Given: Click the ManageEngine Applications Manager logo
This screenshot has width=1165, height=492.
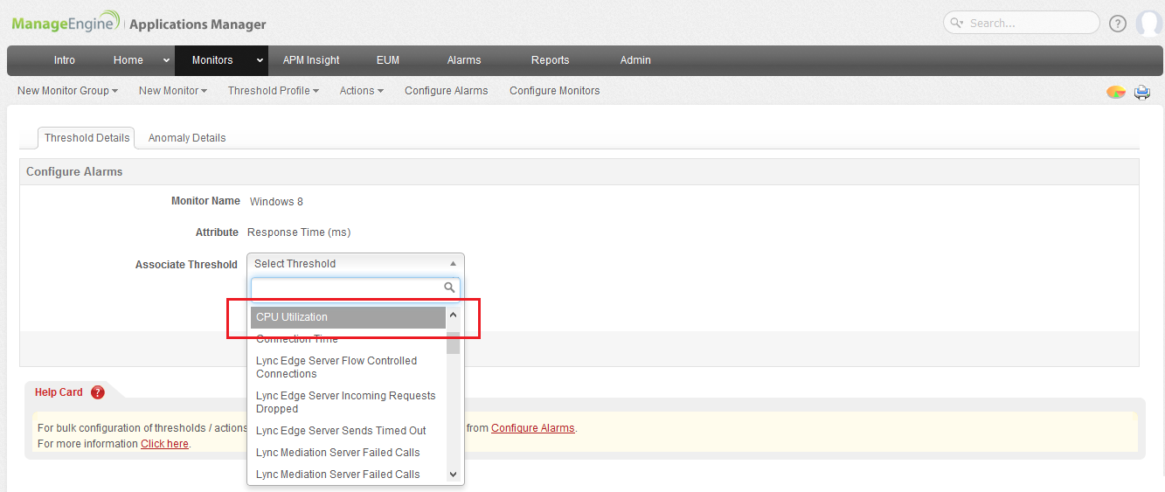Looking at the screenshot, I should [x=139, y=24].
